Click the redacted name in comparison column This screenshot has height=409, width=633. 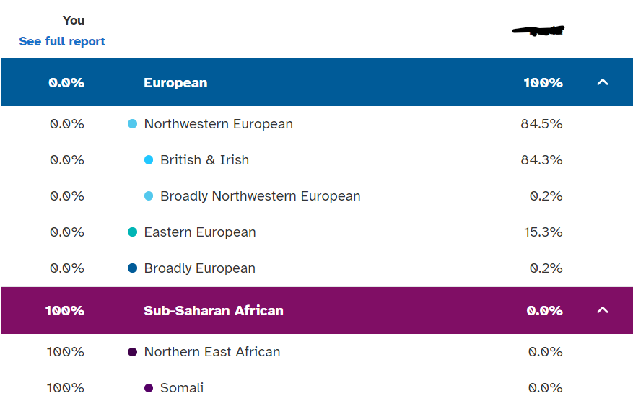coord(538,31)
